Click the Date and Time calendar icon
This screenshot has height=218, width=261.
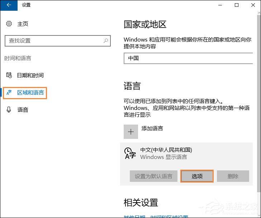pyautogui.click(x=9, y=75)
